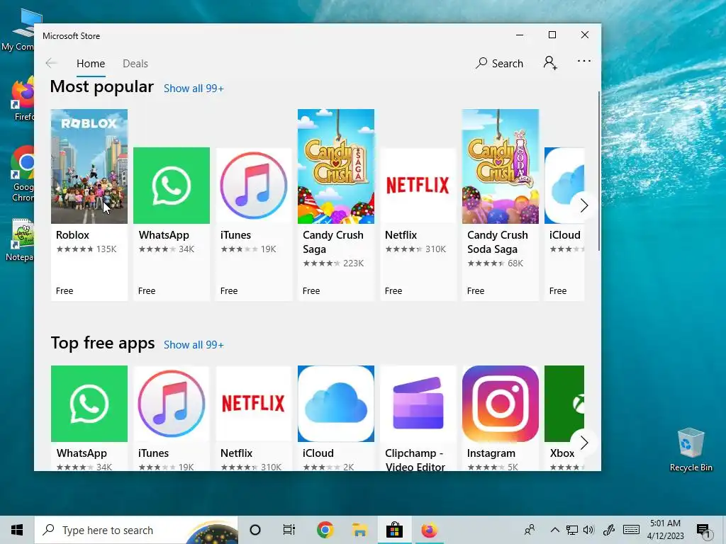
Task: Open the See more ellipsis menu
Action: (584, 61)
